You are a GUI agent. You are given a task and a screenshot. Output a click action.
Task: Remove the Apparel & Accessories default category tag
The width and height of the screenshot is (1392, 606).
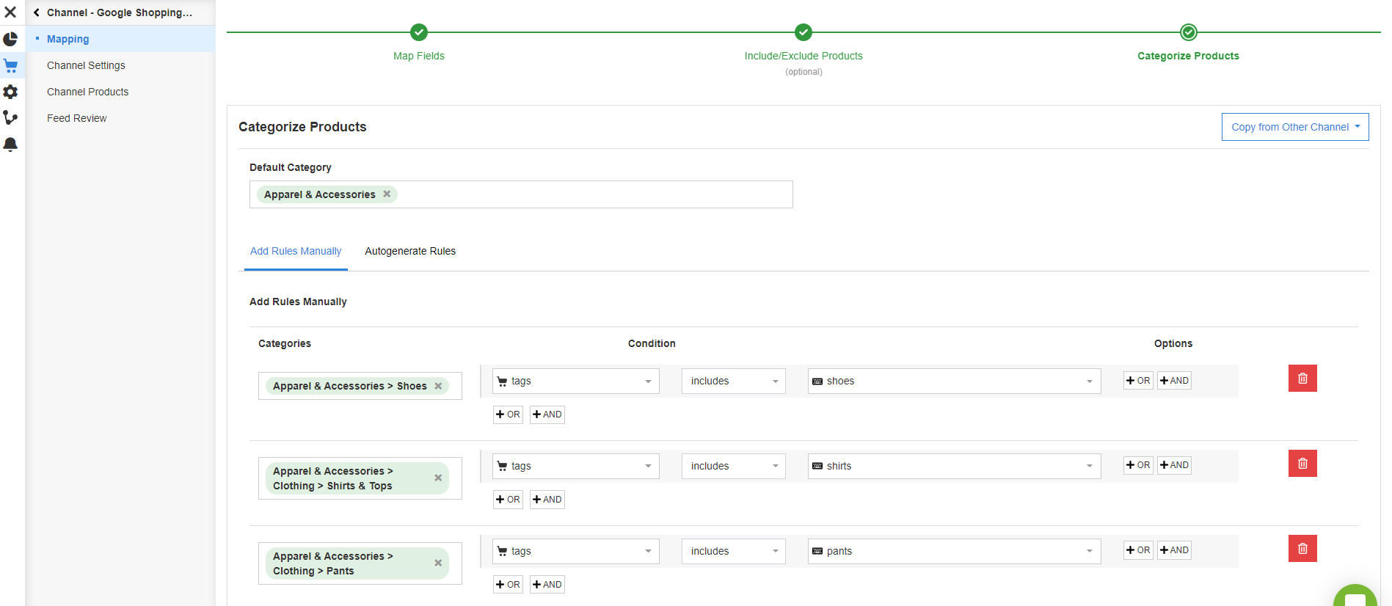pos(387,194)
